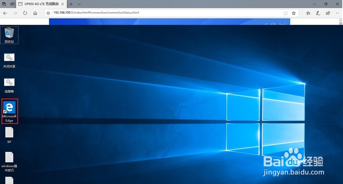343x184 pixels.
Task: Select the Microsoft Edge desktop shortcut
Action: coord(9,111)
